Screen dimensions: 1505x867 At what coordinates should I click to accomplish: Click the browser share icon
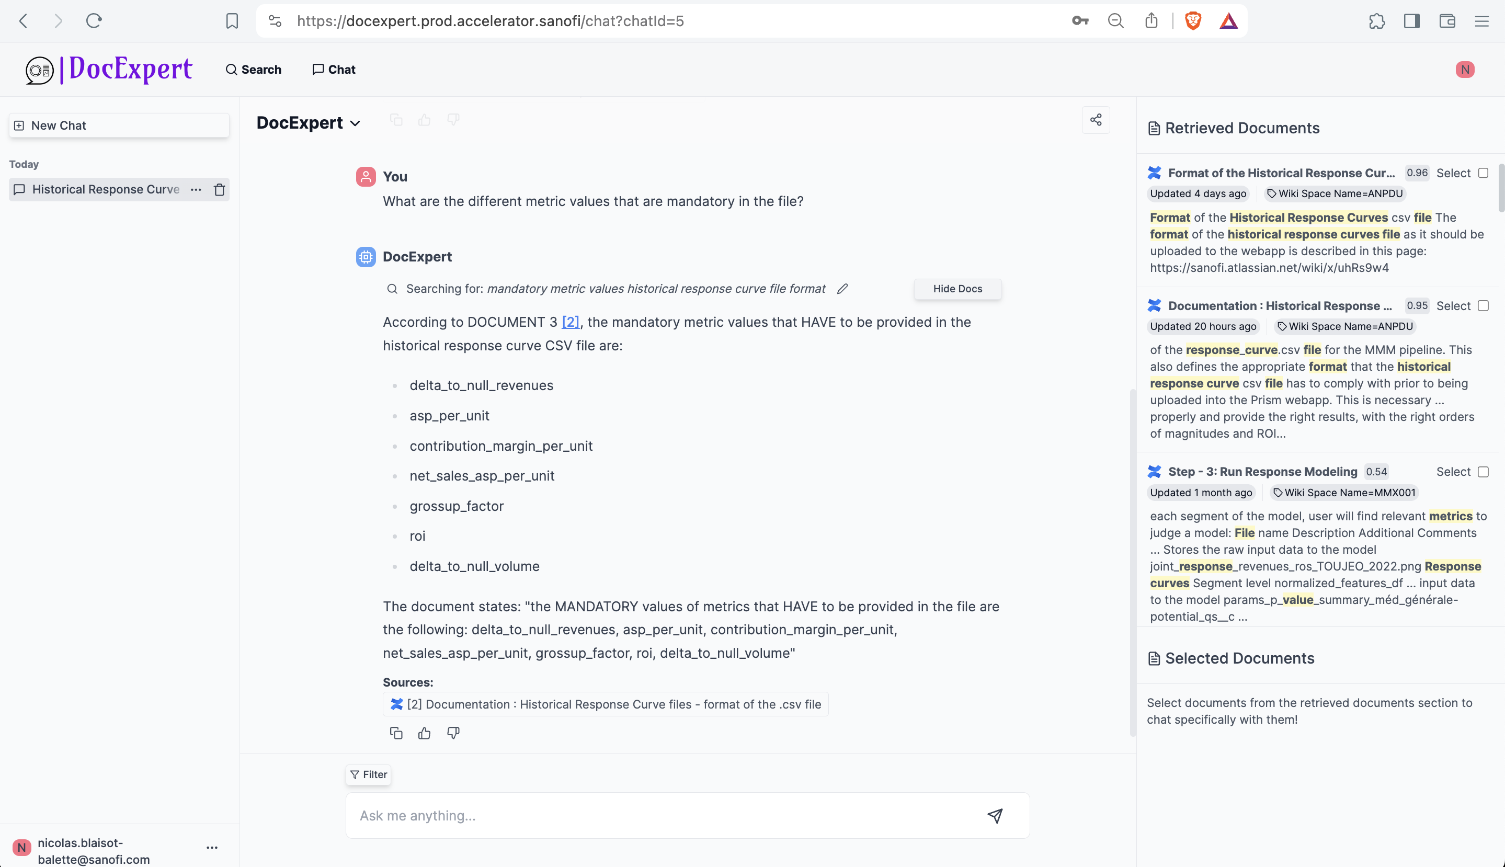pos(1151,21)
